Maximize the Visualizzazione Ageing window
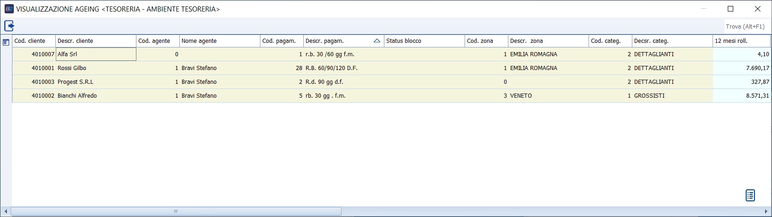Viewport: 772px width, 217px height. [731, 9]
